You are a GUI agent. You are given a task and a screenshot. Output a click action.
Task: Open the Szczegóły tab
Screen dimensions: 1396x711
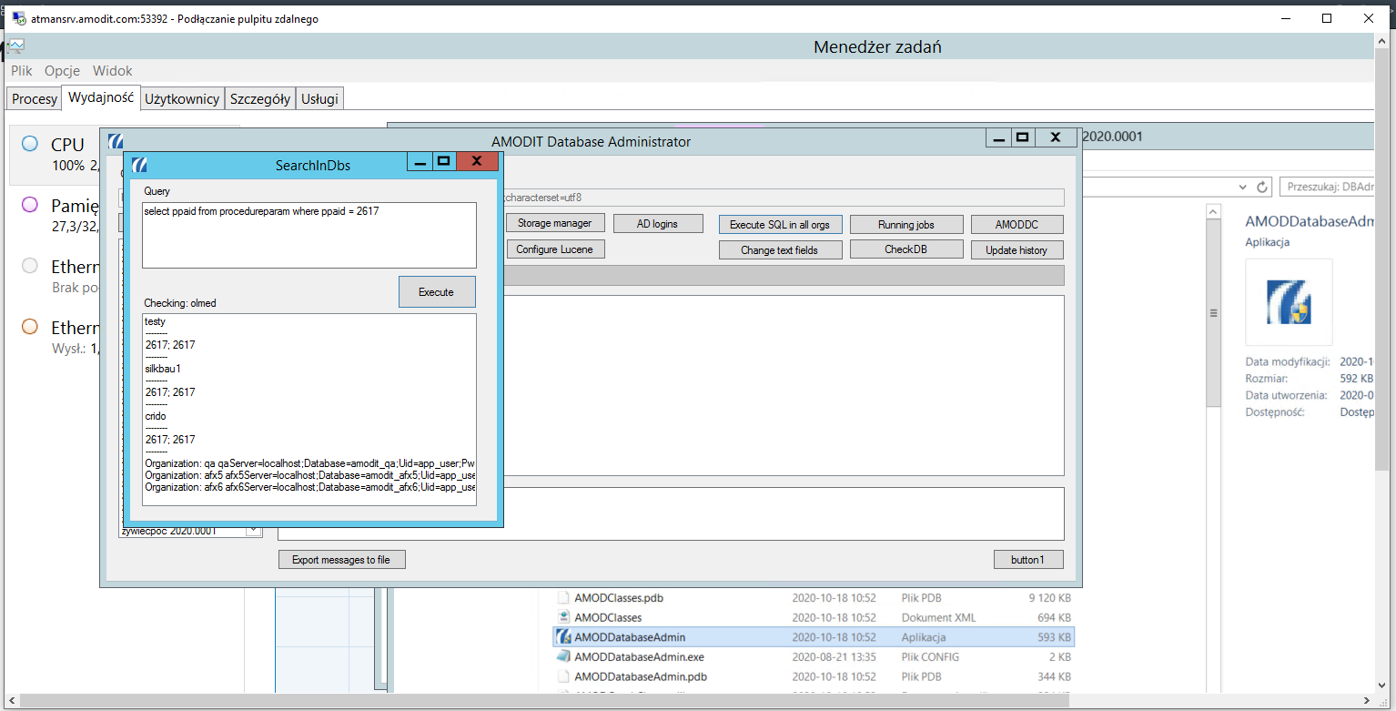(260, 99)
